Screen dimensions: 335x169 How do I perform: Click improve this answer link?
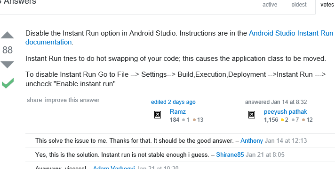pos(72,100)
